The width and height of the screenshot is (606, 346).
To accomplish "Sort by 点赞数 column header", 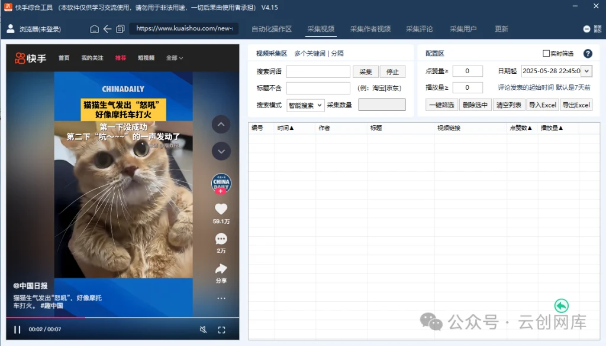I will point(521,128).
